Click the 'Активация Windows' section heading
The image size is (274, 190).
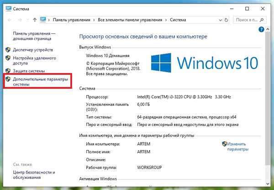[98, 179]
